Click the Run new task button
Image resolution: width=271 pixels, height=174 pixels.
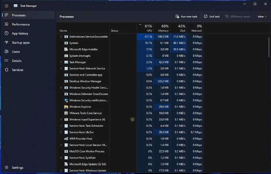coord(186,17)
